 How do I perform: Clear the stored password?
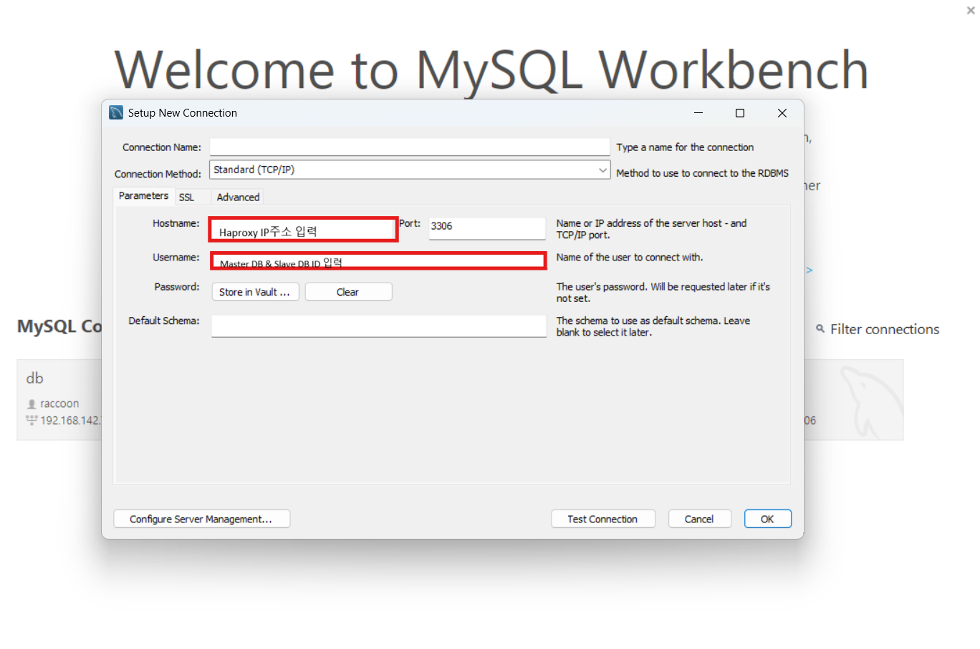click(x=348, y=292)
